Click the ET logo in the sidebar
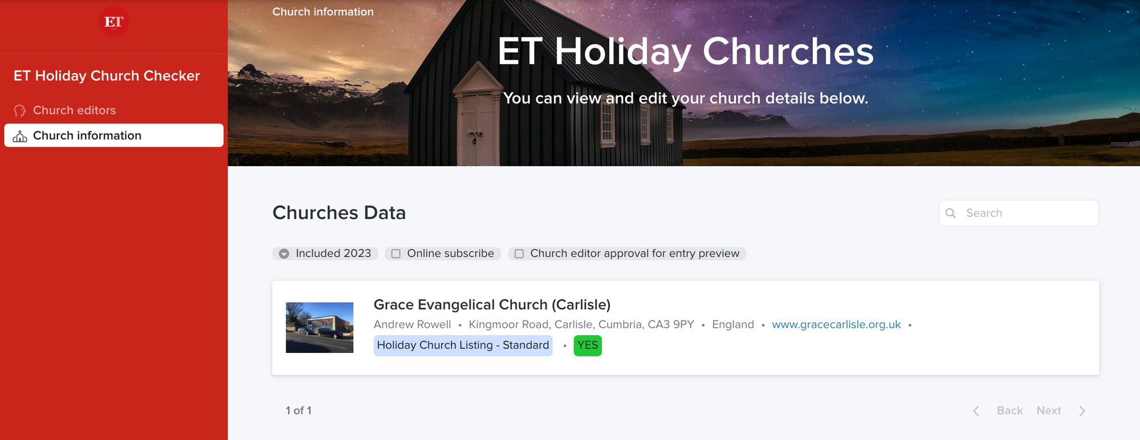This screenshot has height=440, width=1140. coord(113,22)
